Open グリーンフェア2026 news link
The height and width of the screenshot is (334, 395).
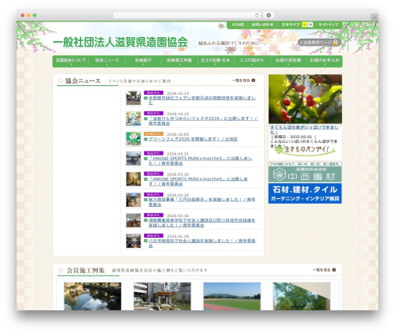point(193,139)
